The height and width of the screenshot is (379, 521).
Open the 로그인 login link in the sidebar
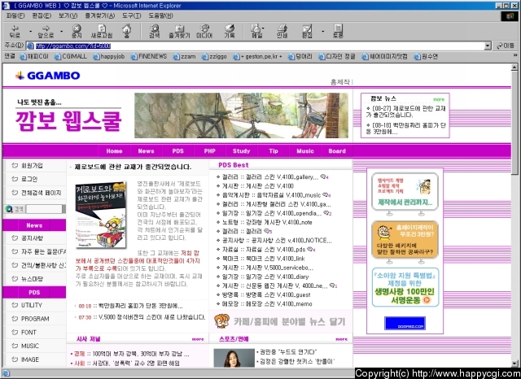click(x=29, y=179)
